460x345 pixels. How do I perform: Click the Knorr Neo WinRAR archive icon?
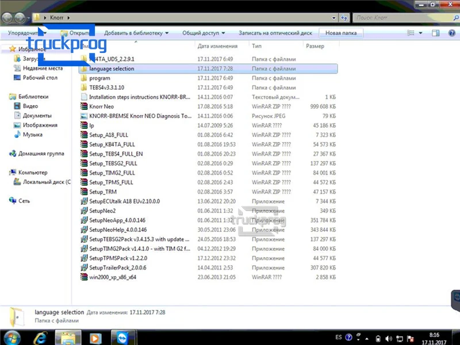pyautogui.click(x=84, y=106)
